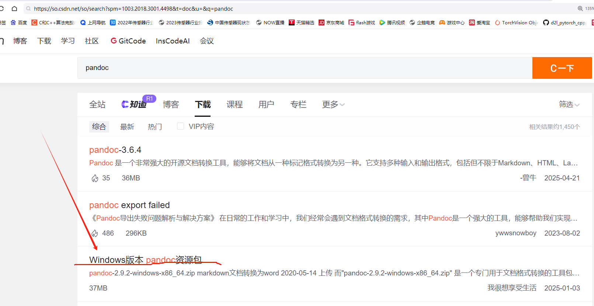The image size is (594, 306).
Task: Click the browser address bar URL
Action: click(133, 8)
